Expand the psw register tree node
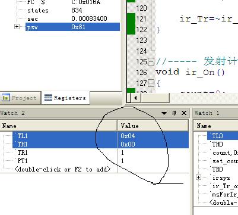This screenshot has height=215, width=238. 17,27
